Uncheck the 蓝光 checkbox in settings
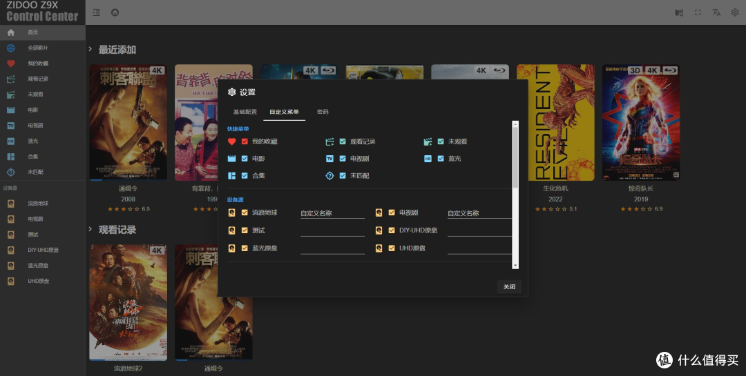 (441, 159)
